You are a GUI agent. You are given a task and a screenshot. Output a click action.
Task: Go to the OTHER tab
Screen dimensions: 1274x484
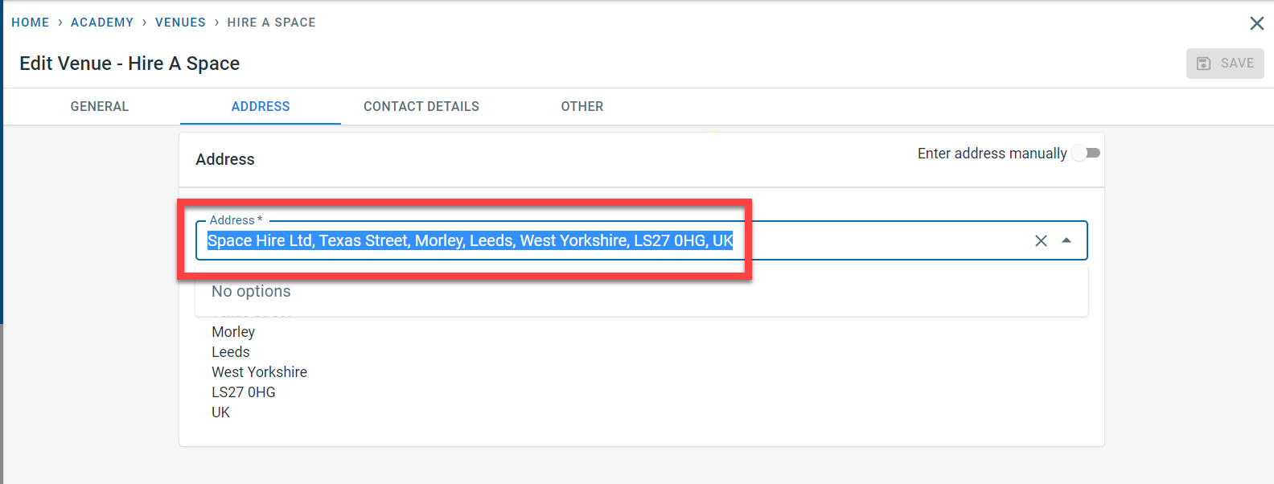582,106
